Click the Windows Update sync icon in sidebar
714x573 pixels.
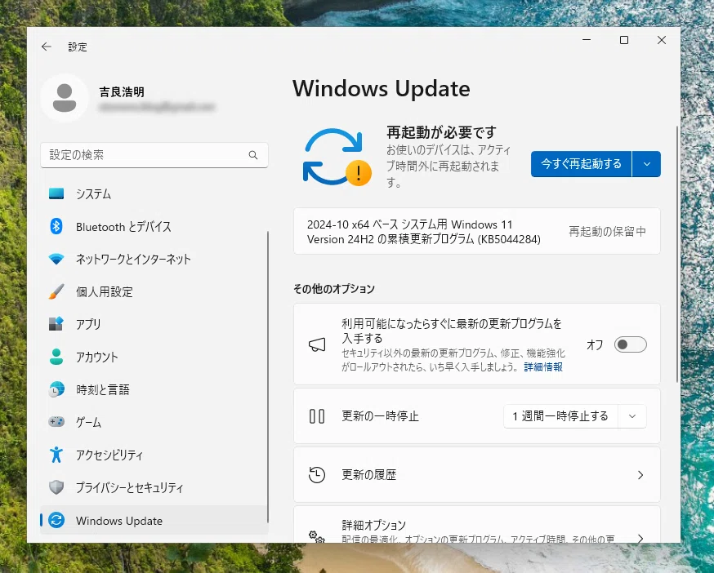pyautogui.click(x=56, y=520)
